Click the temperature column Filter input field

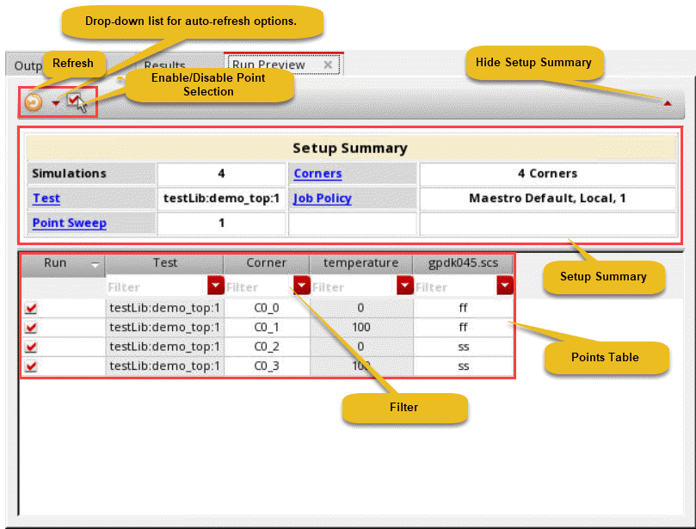click(x=354, y=286)
